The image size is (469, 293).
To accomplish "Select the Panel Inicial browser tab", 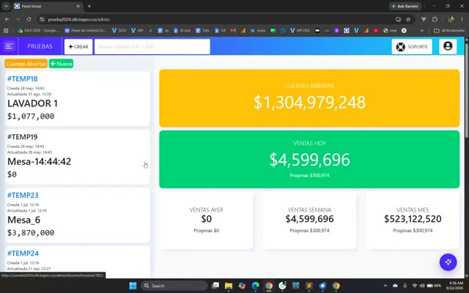I will coord(48,6).
